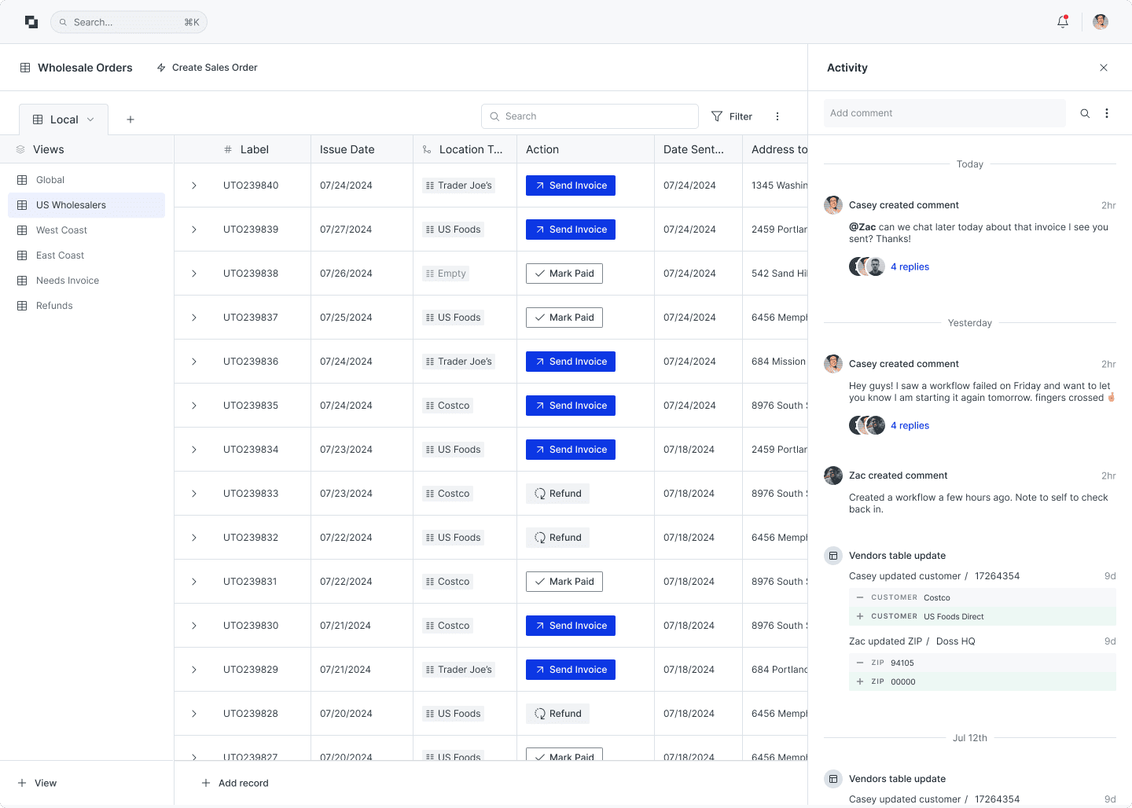The width and height of the screenshot is (1132, 808).
Task: Expand row UTO239835
Action: [x=194, y=406]
